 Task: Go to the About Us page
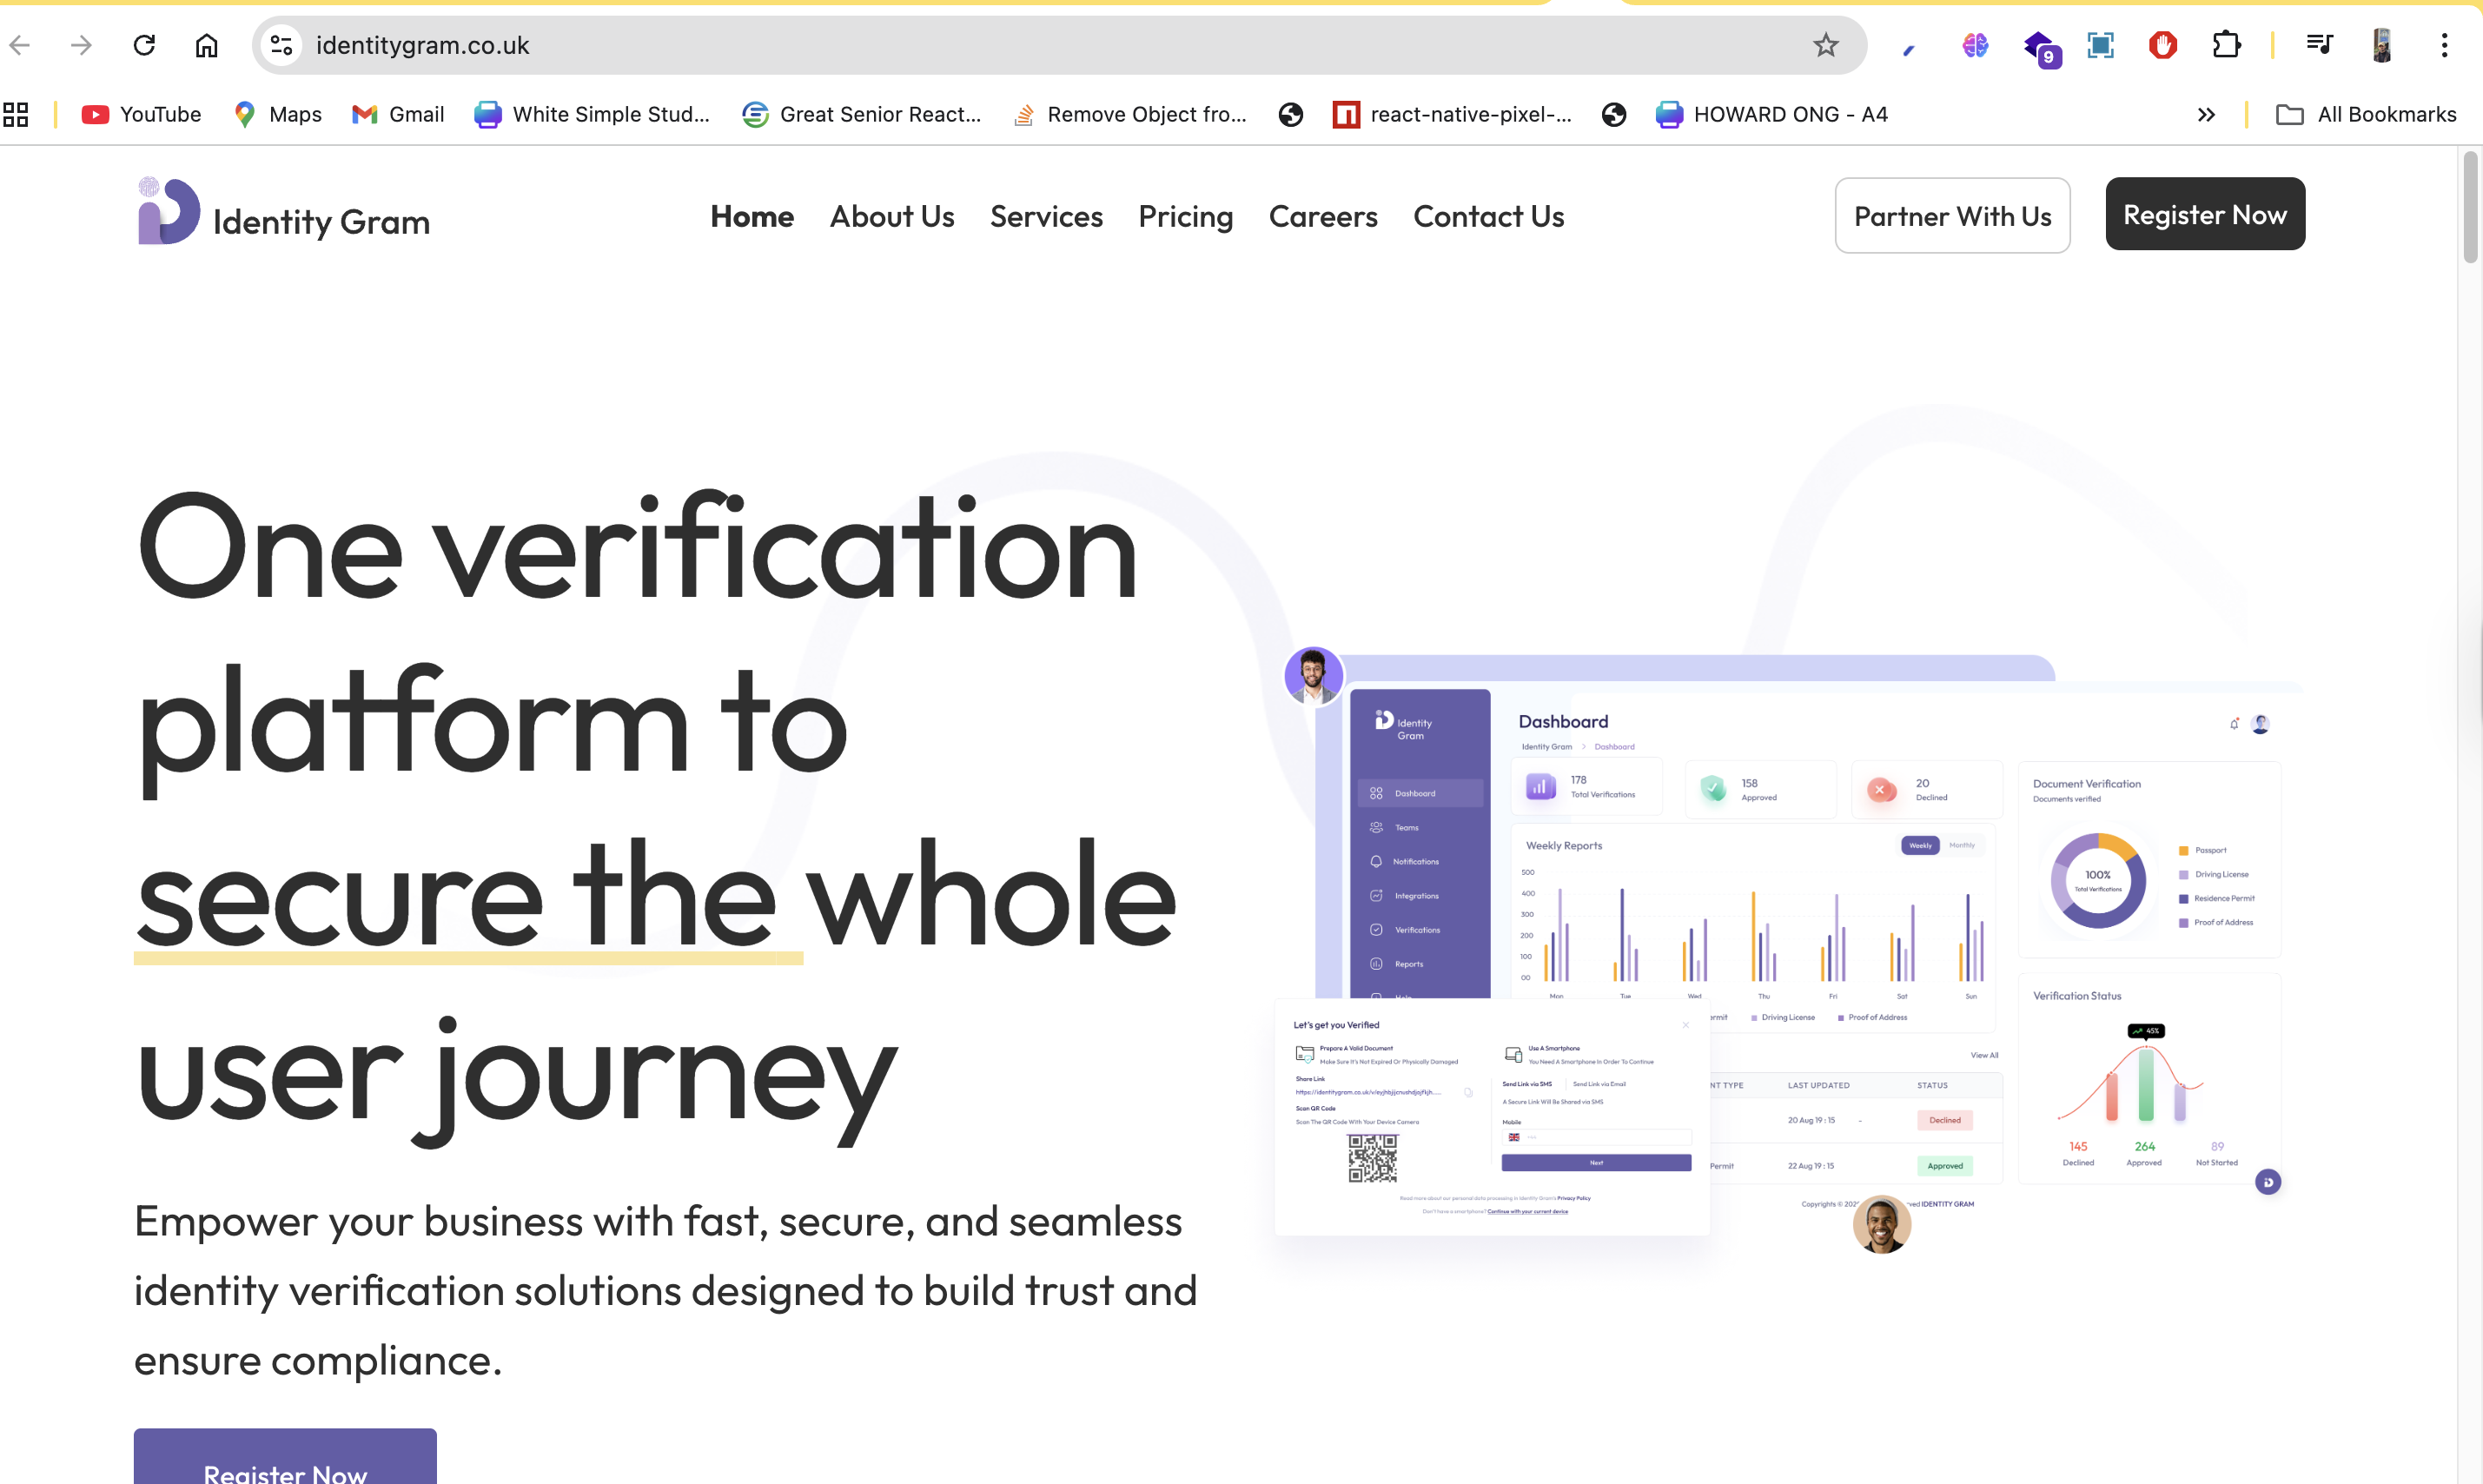pos(891,217)
